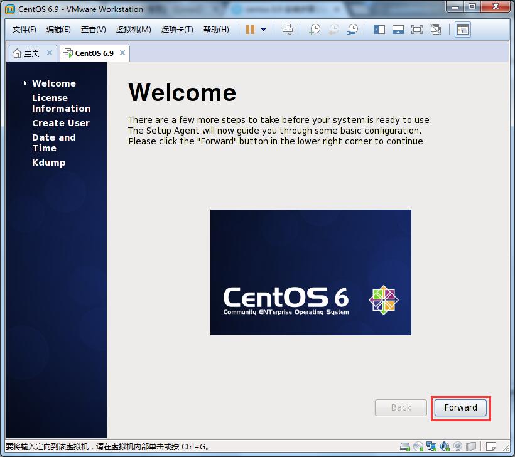Click the webcam device status icon

(x=457, y=446)
